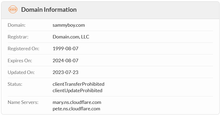
Task: Click the Registered On: label
Action: pos(23,49)
